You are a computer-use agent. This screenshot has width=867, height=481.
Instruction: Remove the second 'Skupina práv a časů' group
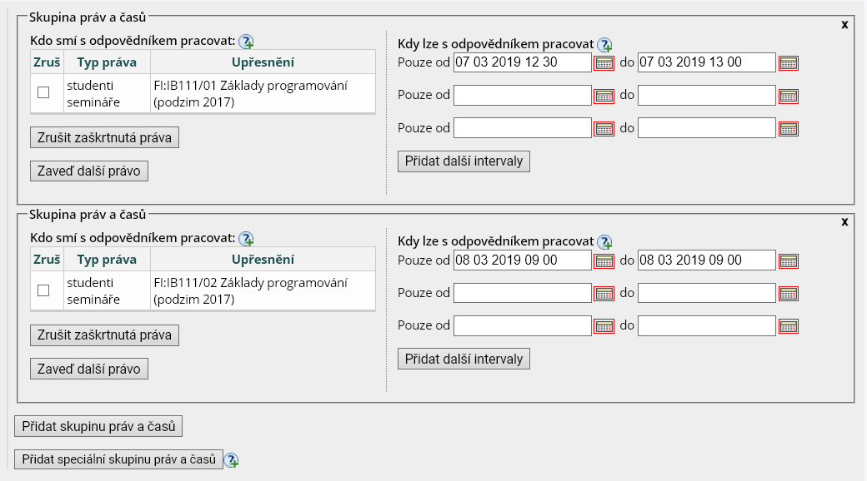[x=844, y=222]
